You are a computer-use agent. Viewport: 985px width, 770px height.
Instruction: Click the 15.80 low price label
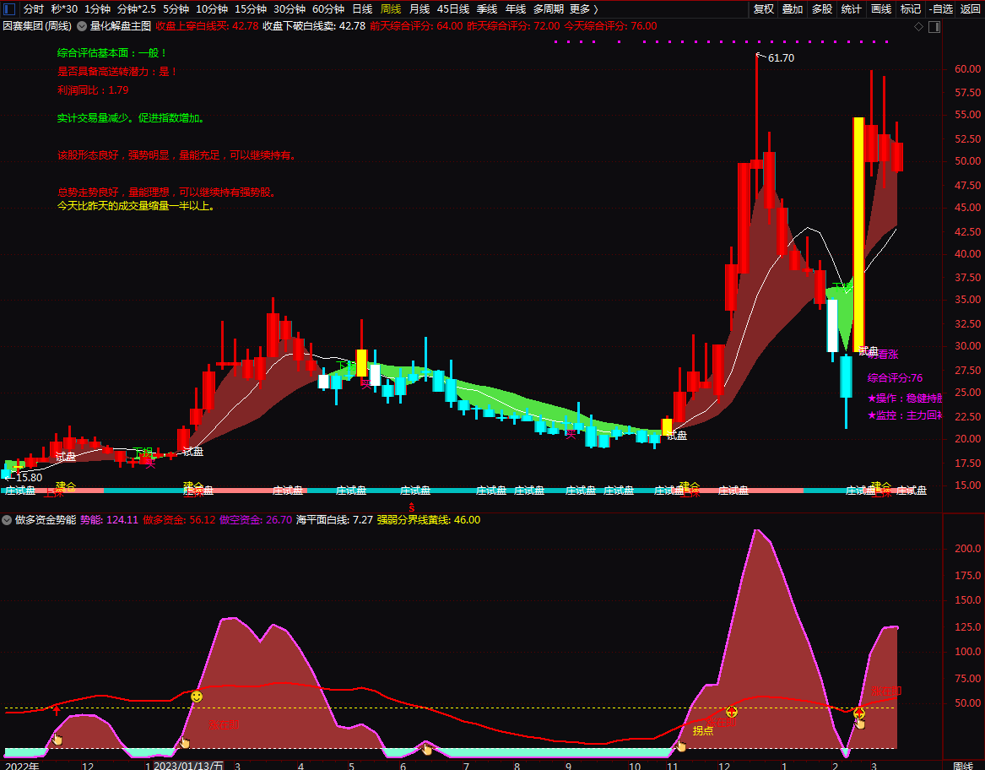pos(29,478)
